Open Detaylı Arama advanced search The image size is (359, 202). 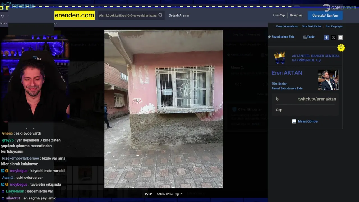tap(179, 15)
